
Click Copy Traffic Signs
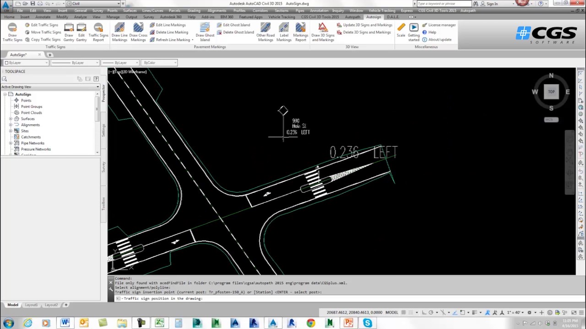pyautogui.click(x=43, y=40)
